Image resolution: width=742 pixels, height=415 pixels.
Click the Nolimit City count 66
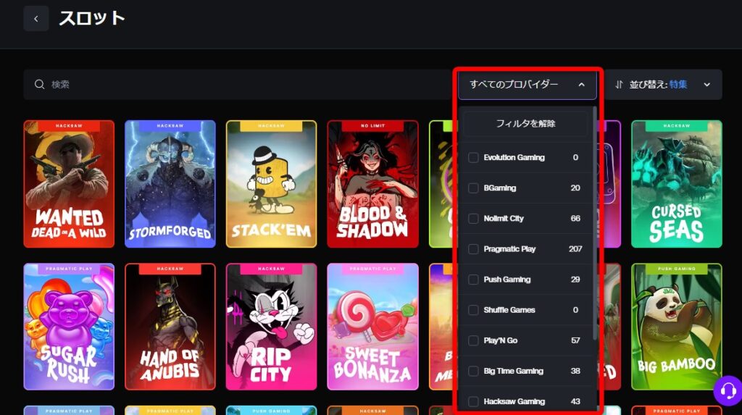tap(575, 219)
